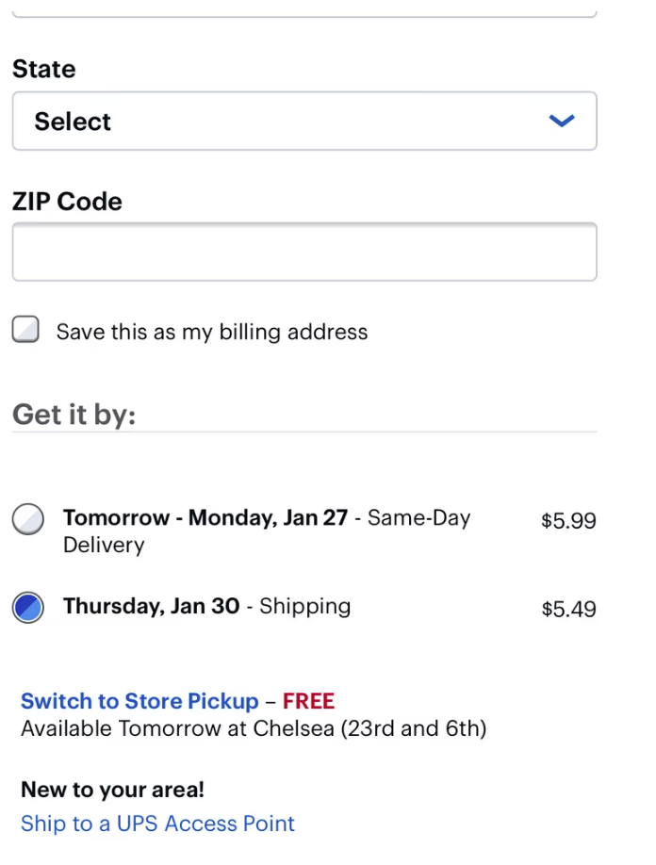This screenshot has width=656, height=865.
Task: Click the 'New to your area!' text
Action: coord(112,790)
